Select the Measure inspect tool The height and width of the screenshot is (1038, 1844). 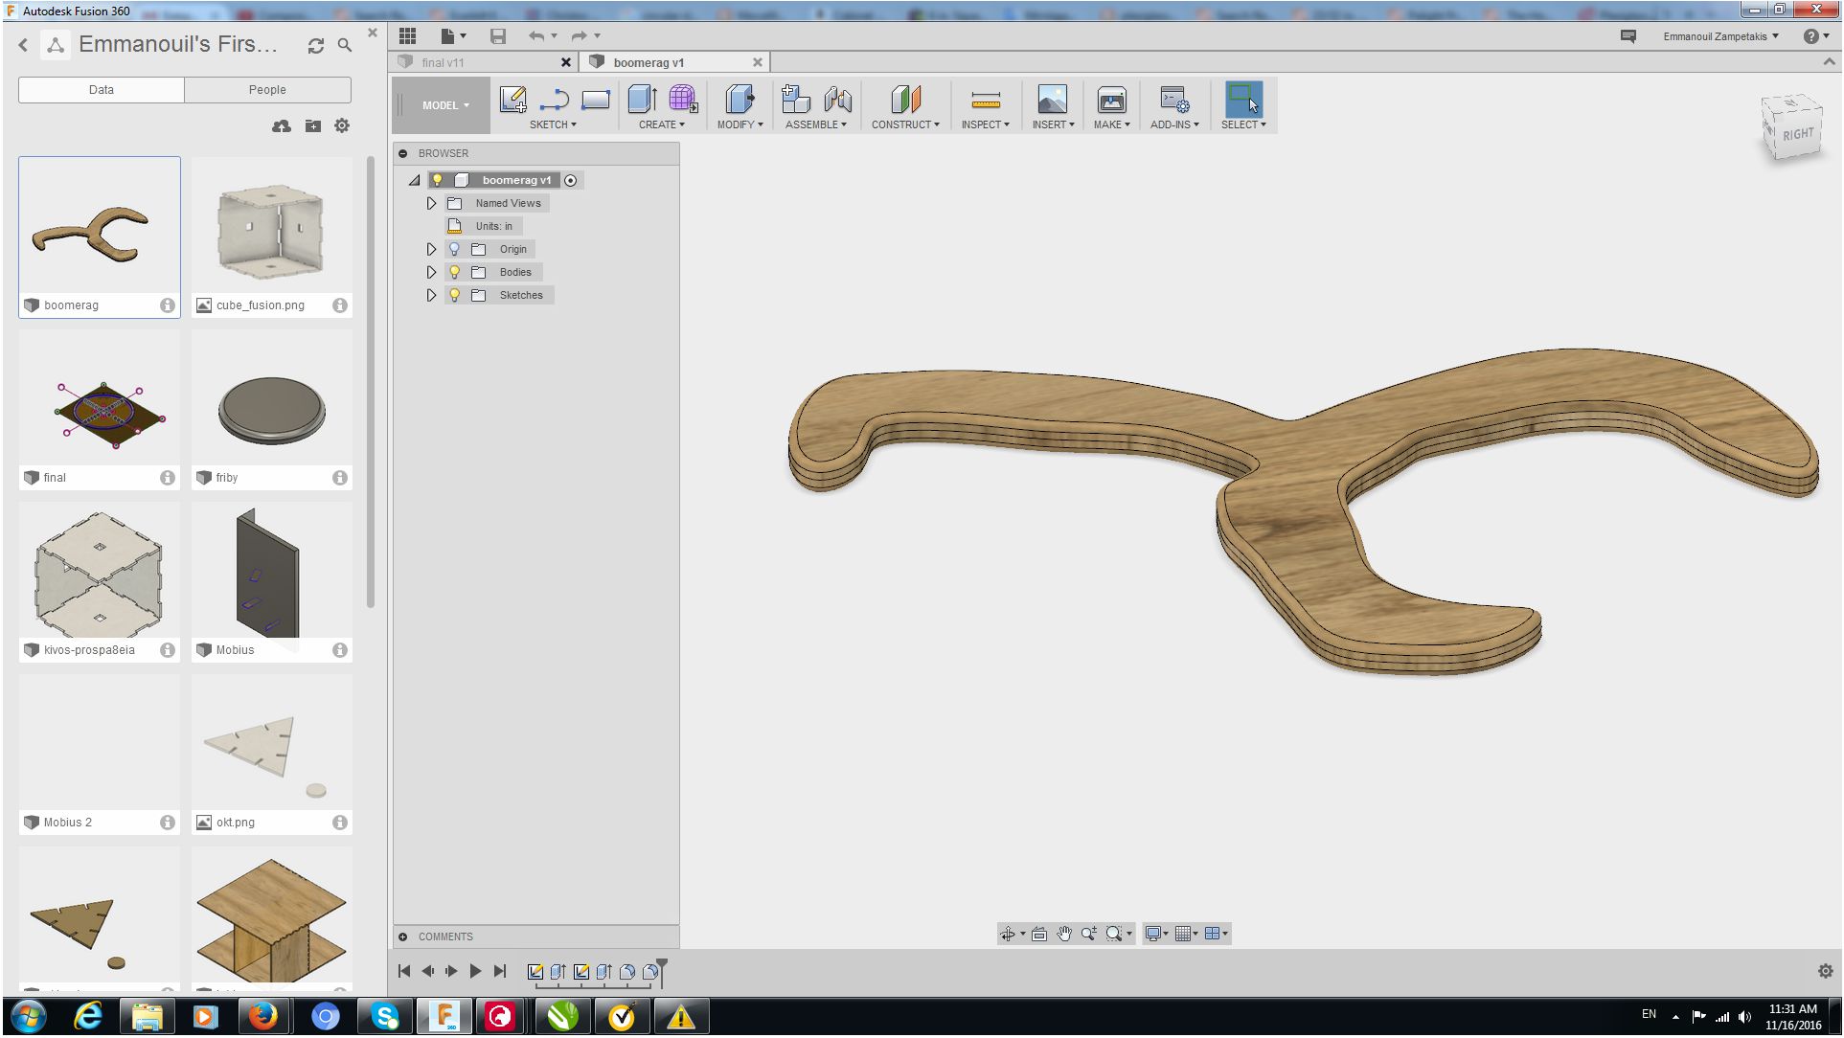[x=986, y=100]
